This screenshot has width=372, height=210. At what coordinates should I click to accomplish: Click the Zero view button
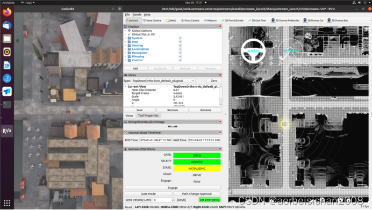point(214,81)
